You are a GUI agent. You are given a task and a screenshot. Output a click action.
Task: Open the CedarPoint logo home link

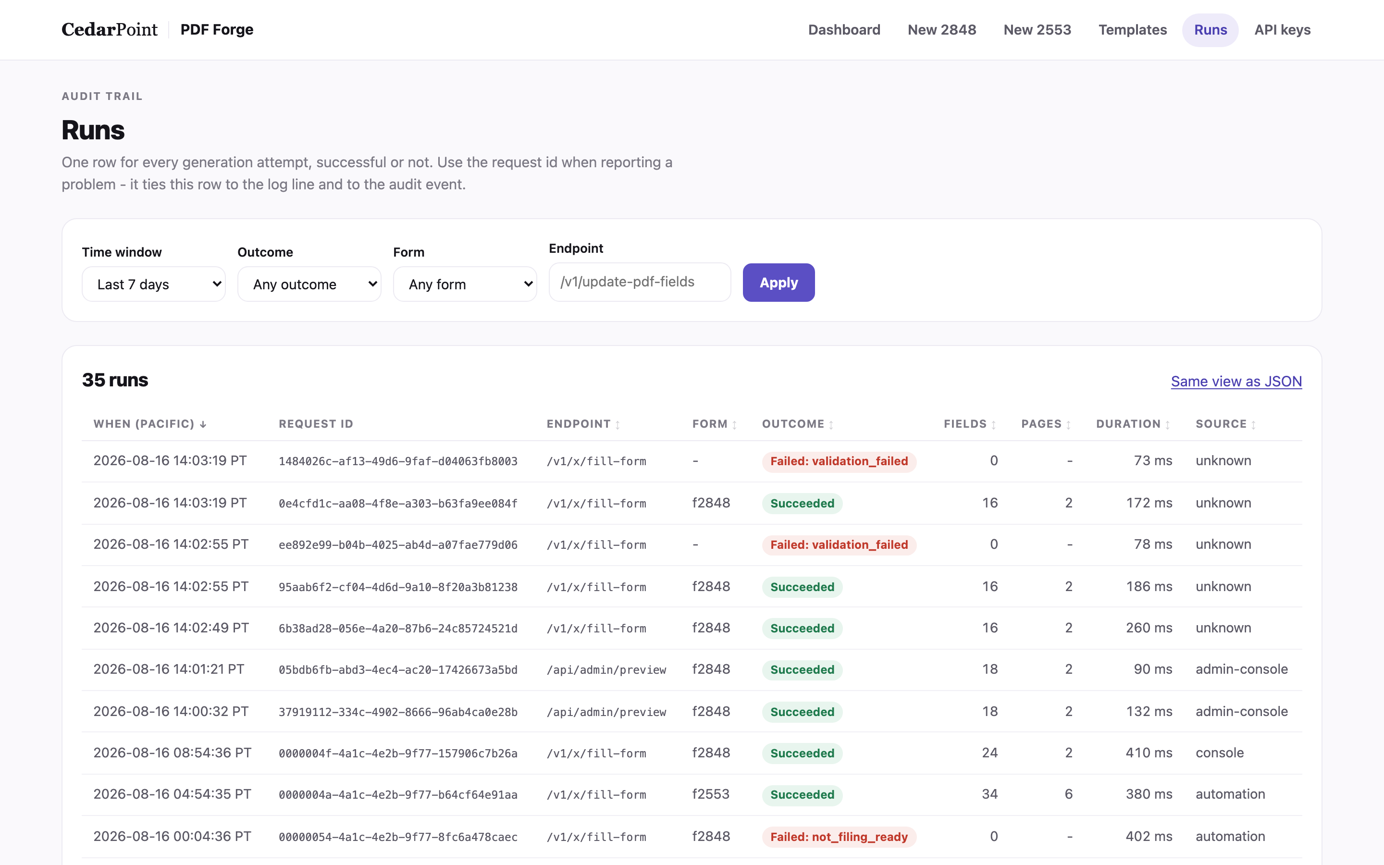[x=109, y=30]
